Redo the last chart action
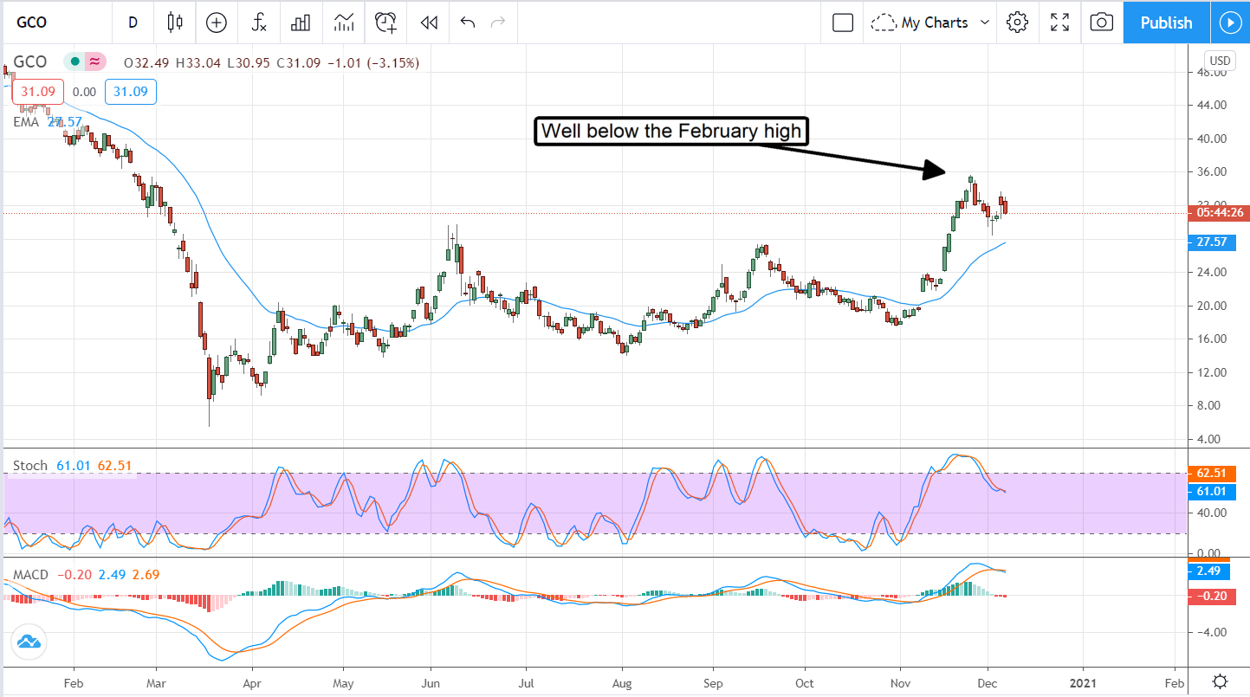1250x697 pixels. 497,23
